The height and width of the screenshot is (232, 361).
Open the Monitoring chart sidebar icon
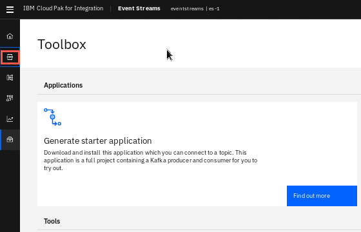10,119
